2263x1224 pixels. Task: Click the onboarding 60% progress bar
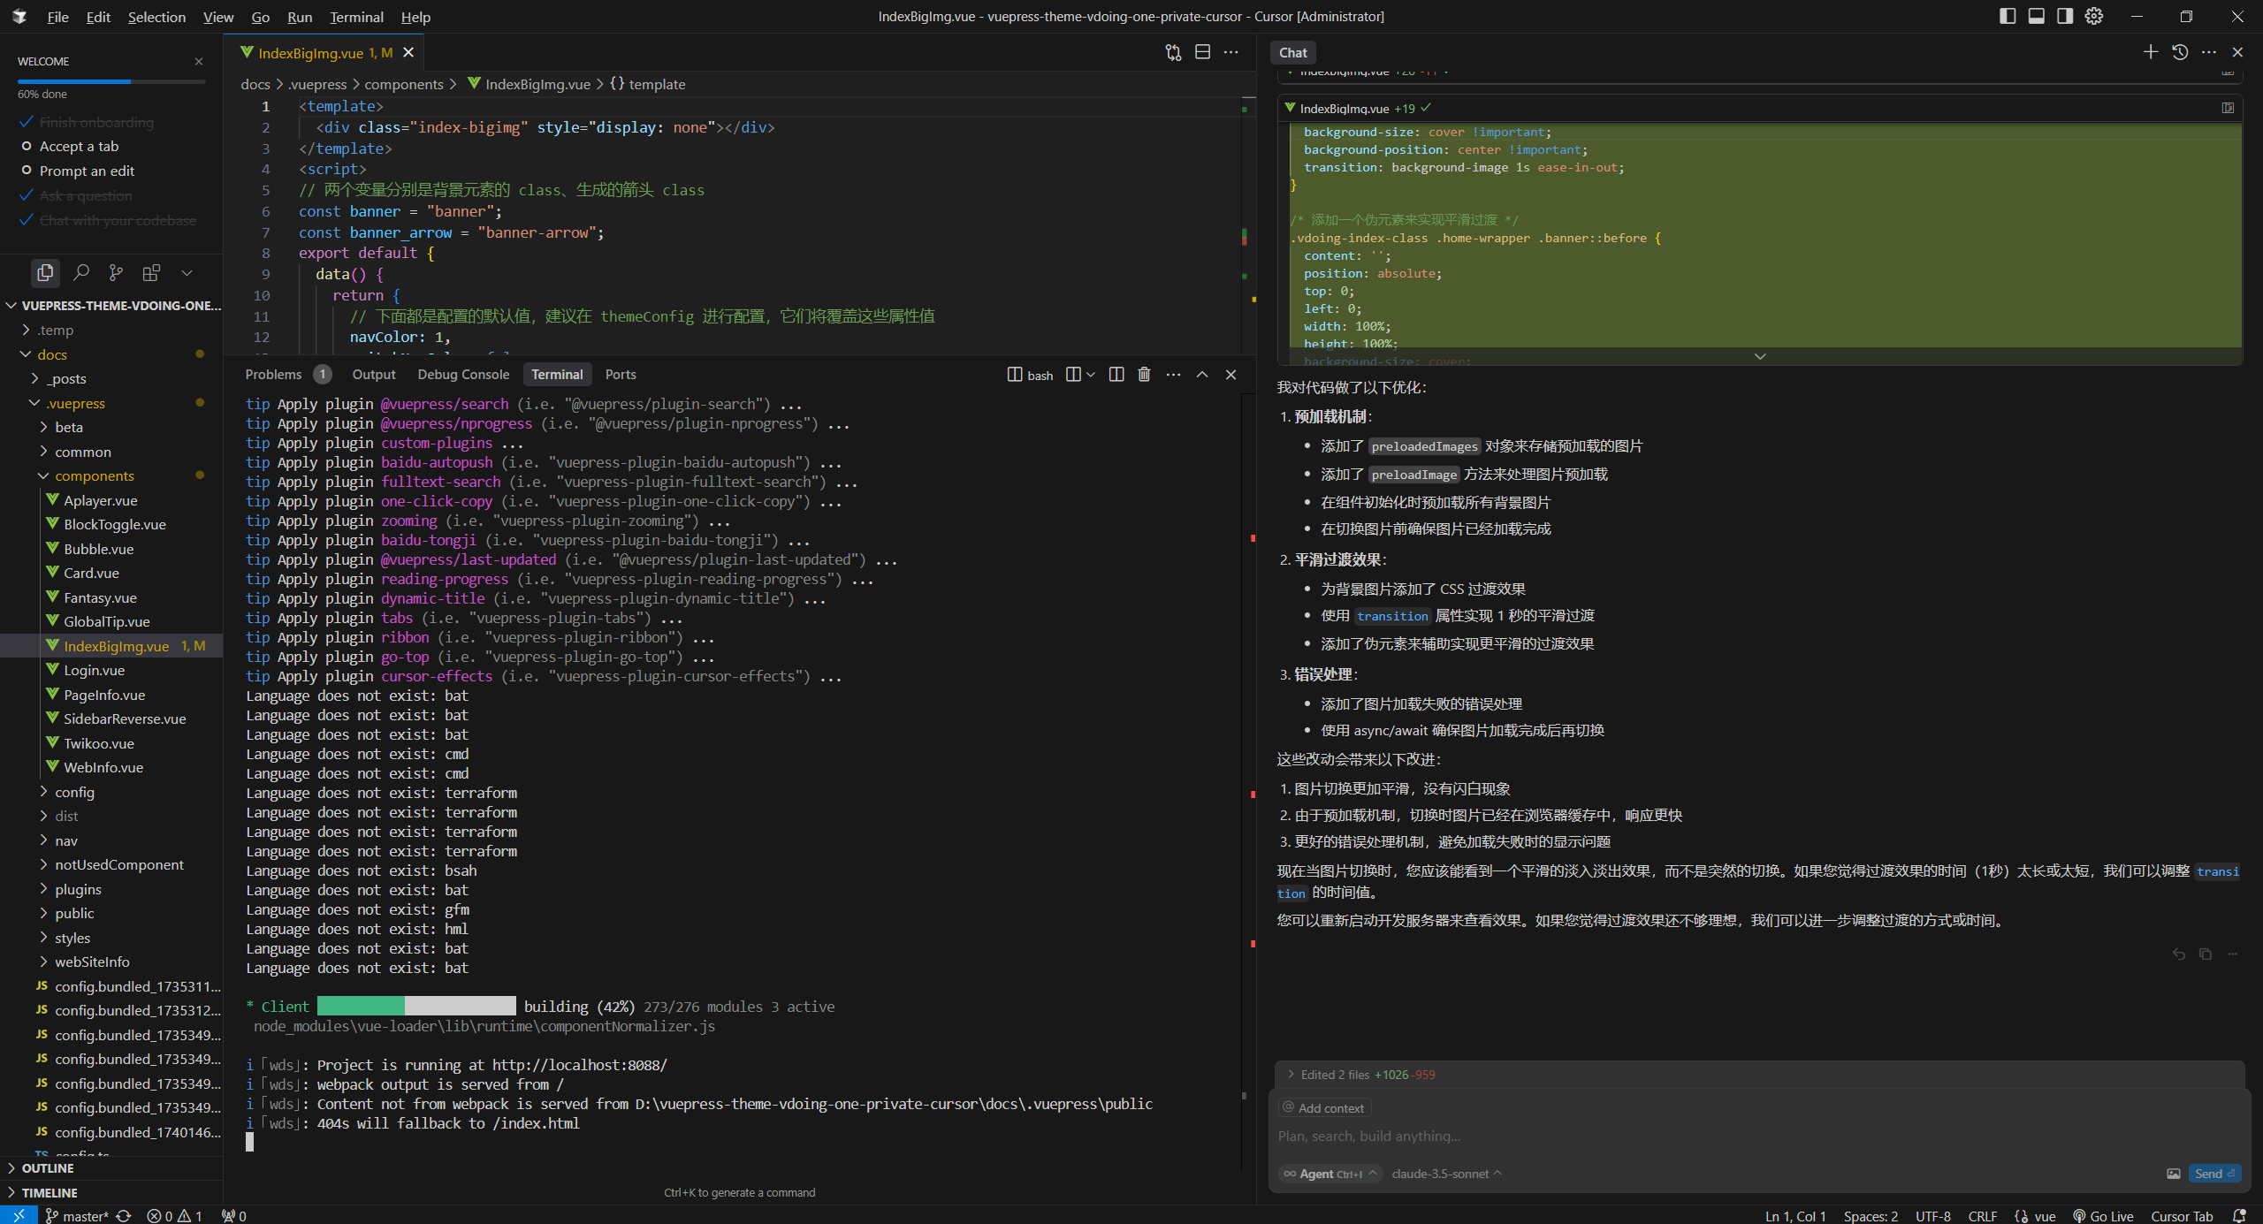(111, 81)
